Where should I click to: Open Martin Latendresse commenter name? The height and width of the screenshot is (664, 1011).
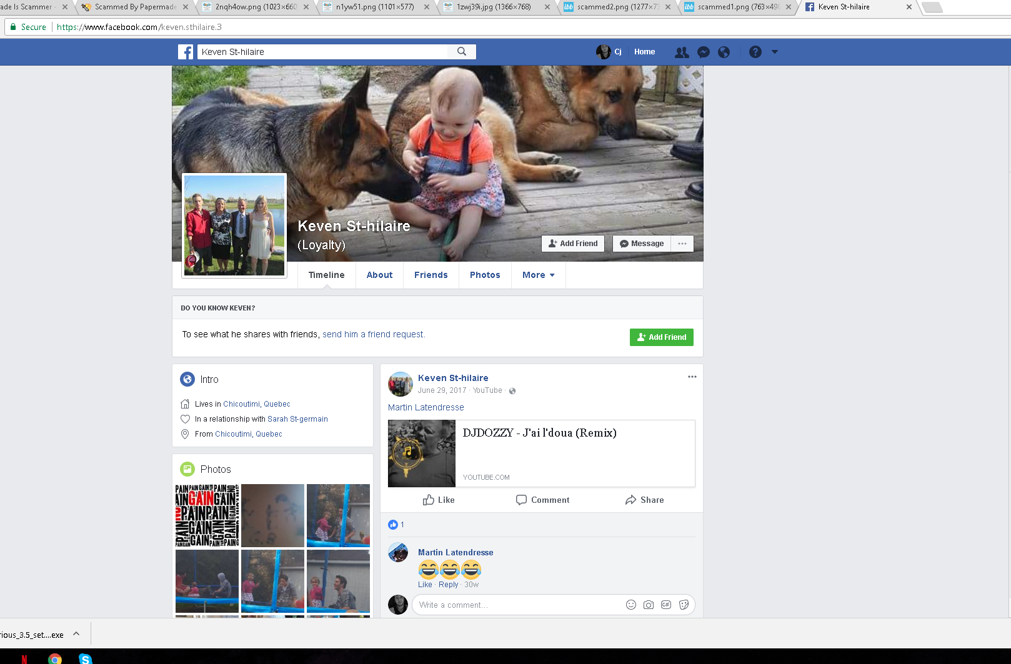(456, 553)
